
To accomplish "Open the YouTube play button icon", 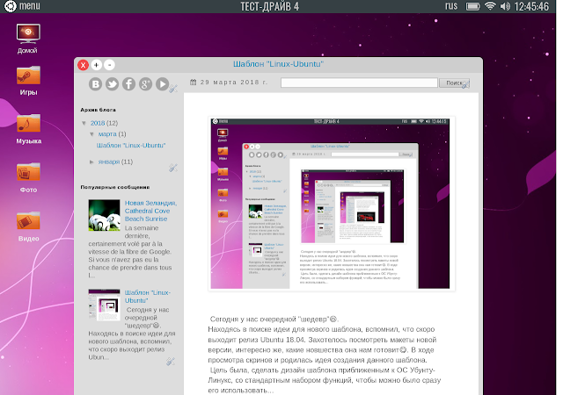I will [162, 84].
